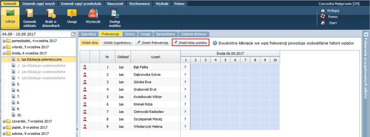Open the Pomoc menu tab

click(179, 4)
